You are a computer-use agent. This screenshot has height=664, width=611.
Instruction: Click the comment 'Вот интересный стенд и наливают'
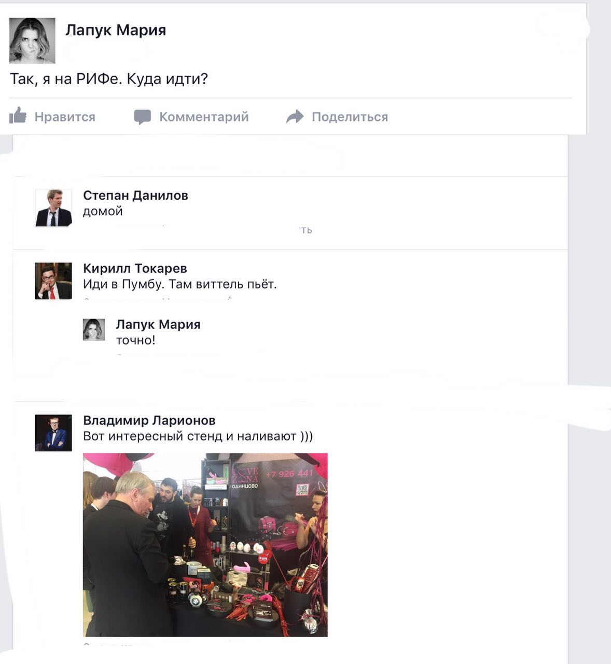coord(190,436)
